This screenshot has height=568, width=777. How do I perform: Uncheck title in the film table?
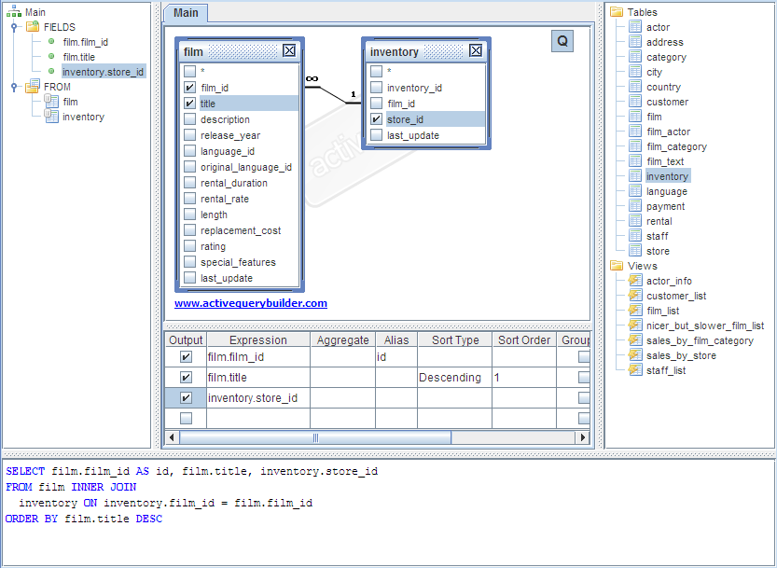(189, 104)
